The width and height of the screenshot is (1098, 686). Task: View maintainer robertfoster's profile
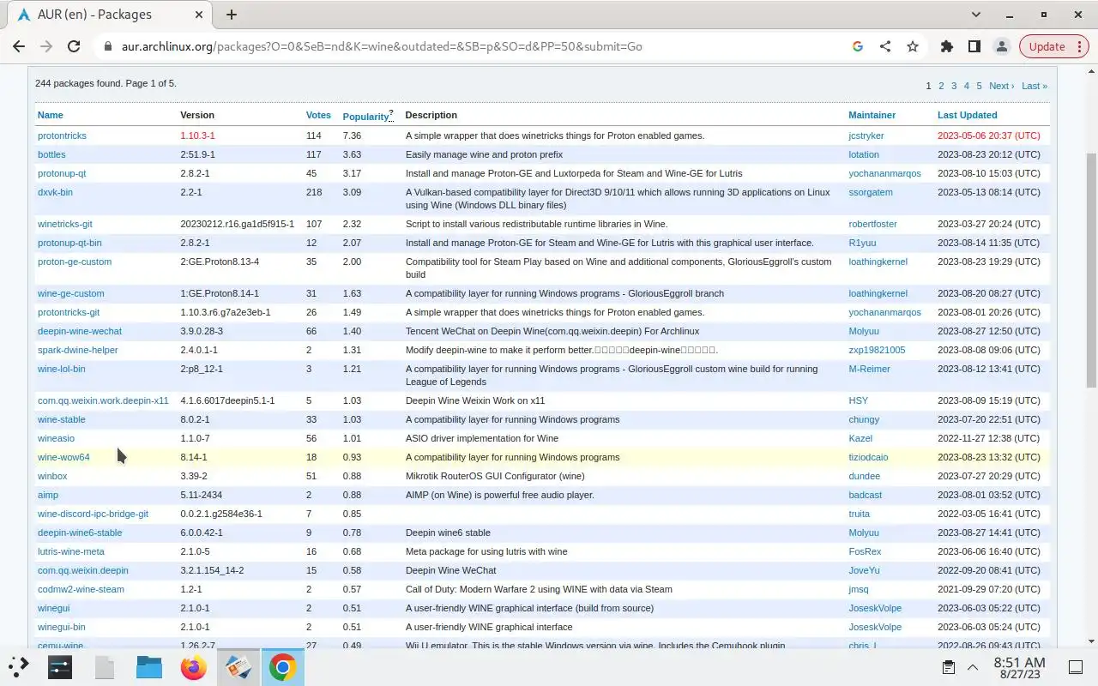pyautogui.click(x=872, y=224)
